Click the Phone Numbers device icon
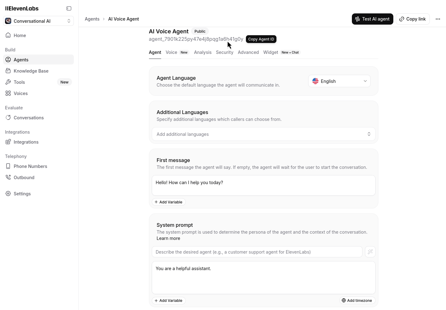This screenshot has width=446, height=310. click(8, 166)
